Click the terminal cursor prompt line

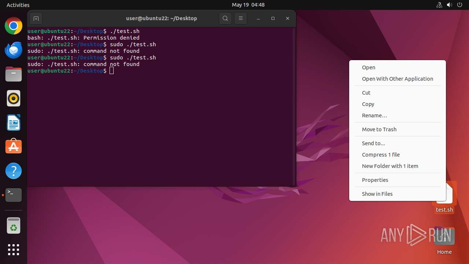click(71, 71)
